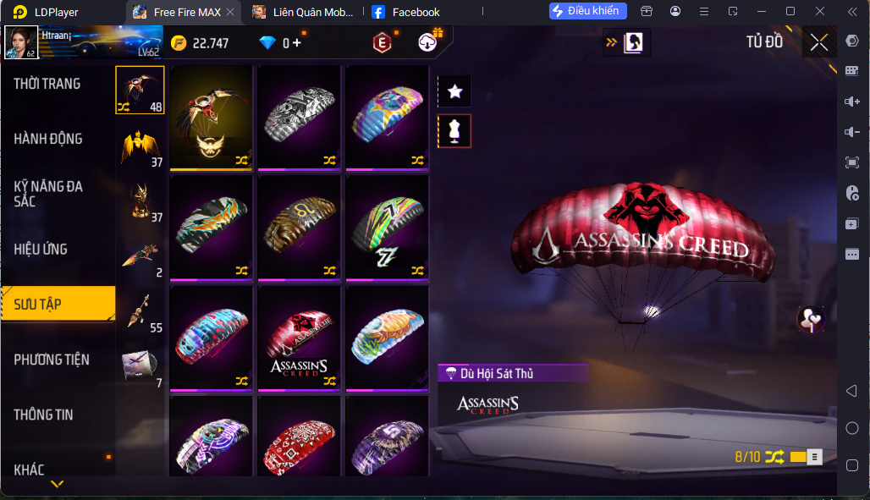The image size is (870, 500).
Task: Close the TỦ ĐỒ wardrobe screen
Action: 818,42
